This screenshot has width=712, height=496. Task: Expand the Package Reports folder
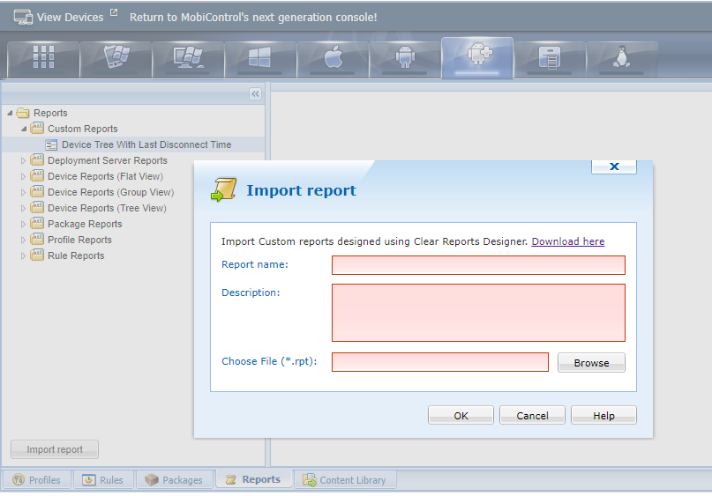[25, 224]
